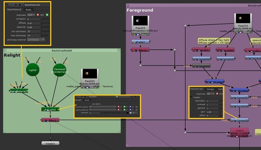Toggle the green y checkbox for point positions
This screenshot has width=261, height=150.
[125, 110]
